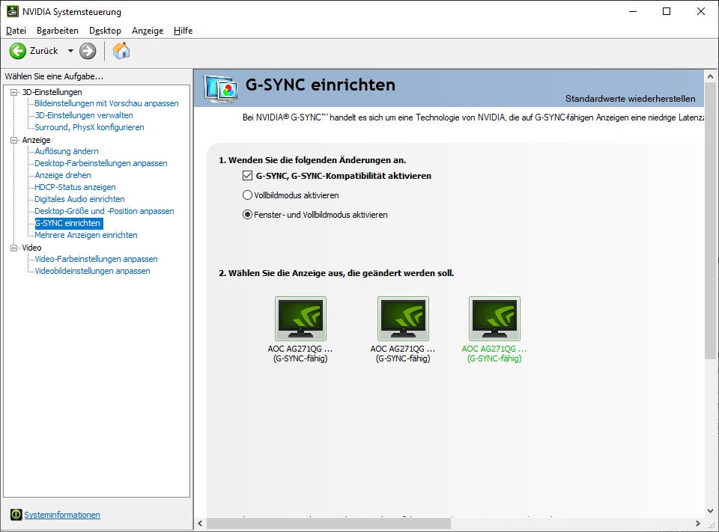Screen dimensions: 719x532
Task: Open Desktop-Größe und -Position anpassen
Action: pyautogui.click(x=105, y=211)
